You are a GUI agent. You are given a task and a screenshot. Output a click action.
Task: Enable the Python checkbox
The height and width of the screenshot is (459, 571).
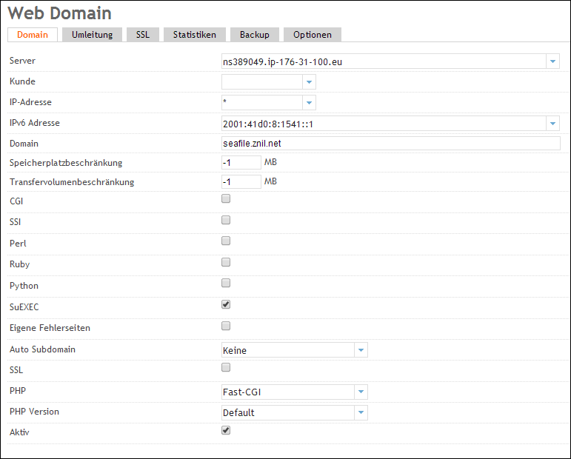coord(226,283)
